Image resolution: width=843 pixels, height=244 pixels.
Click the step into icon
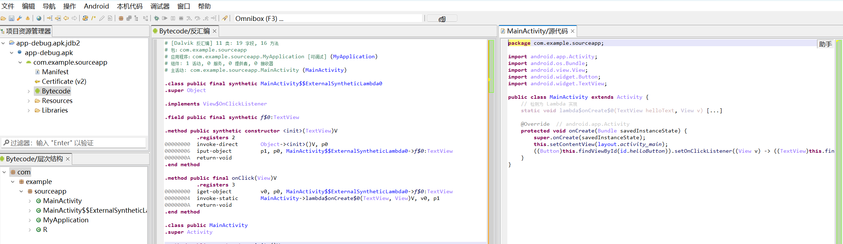[x=189, y=18]
